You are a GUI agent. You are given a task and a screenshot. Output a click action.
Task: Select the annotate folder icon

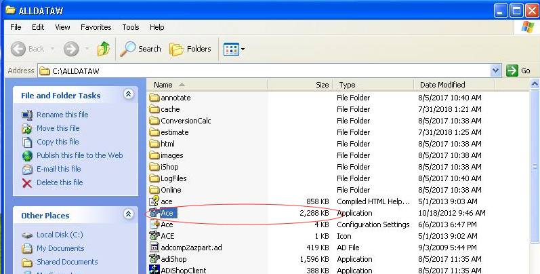(x=154, y=98)
